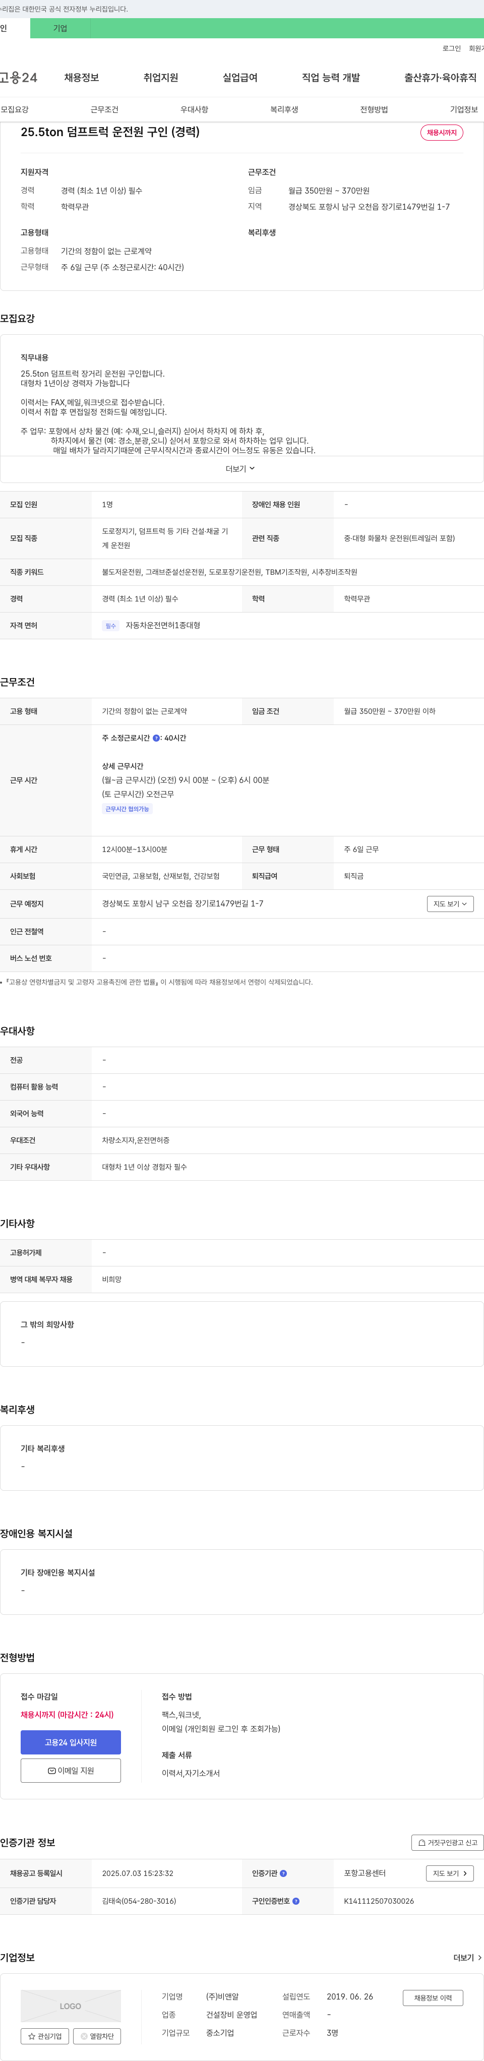Click job title 25.5ton 덤프트럭 운전원 구인

tap(110, 132)
